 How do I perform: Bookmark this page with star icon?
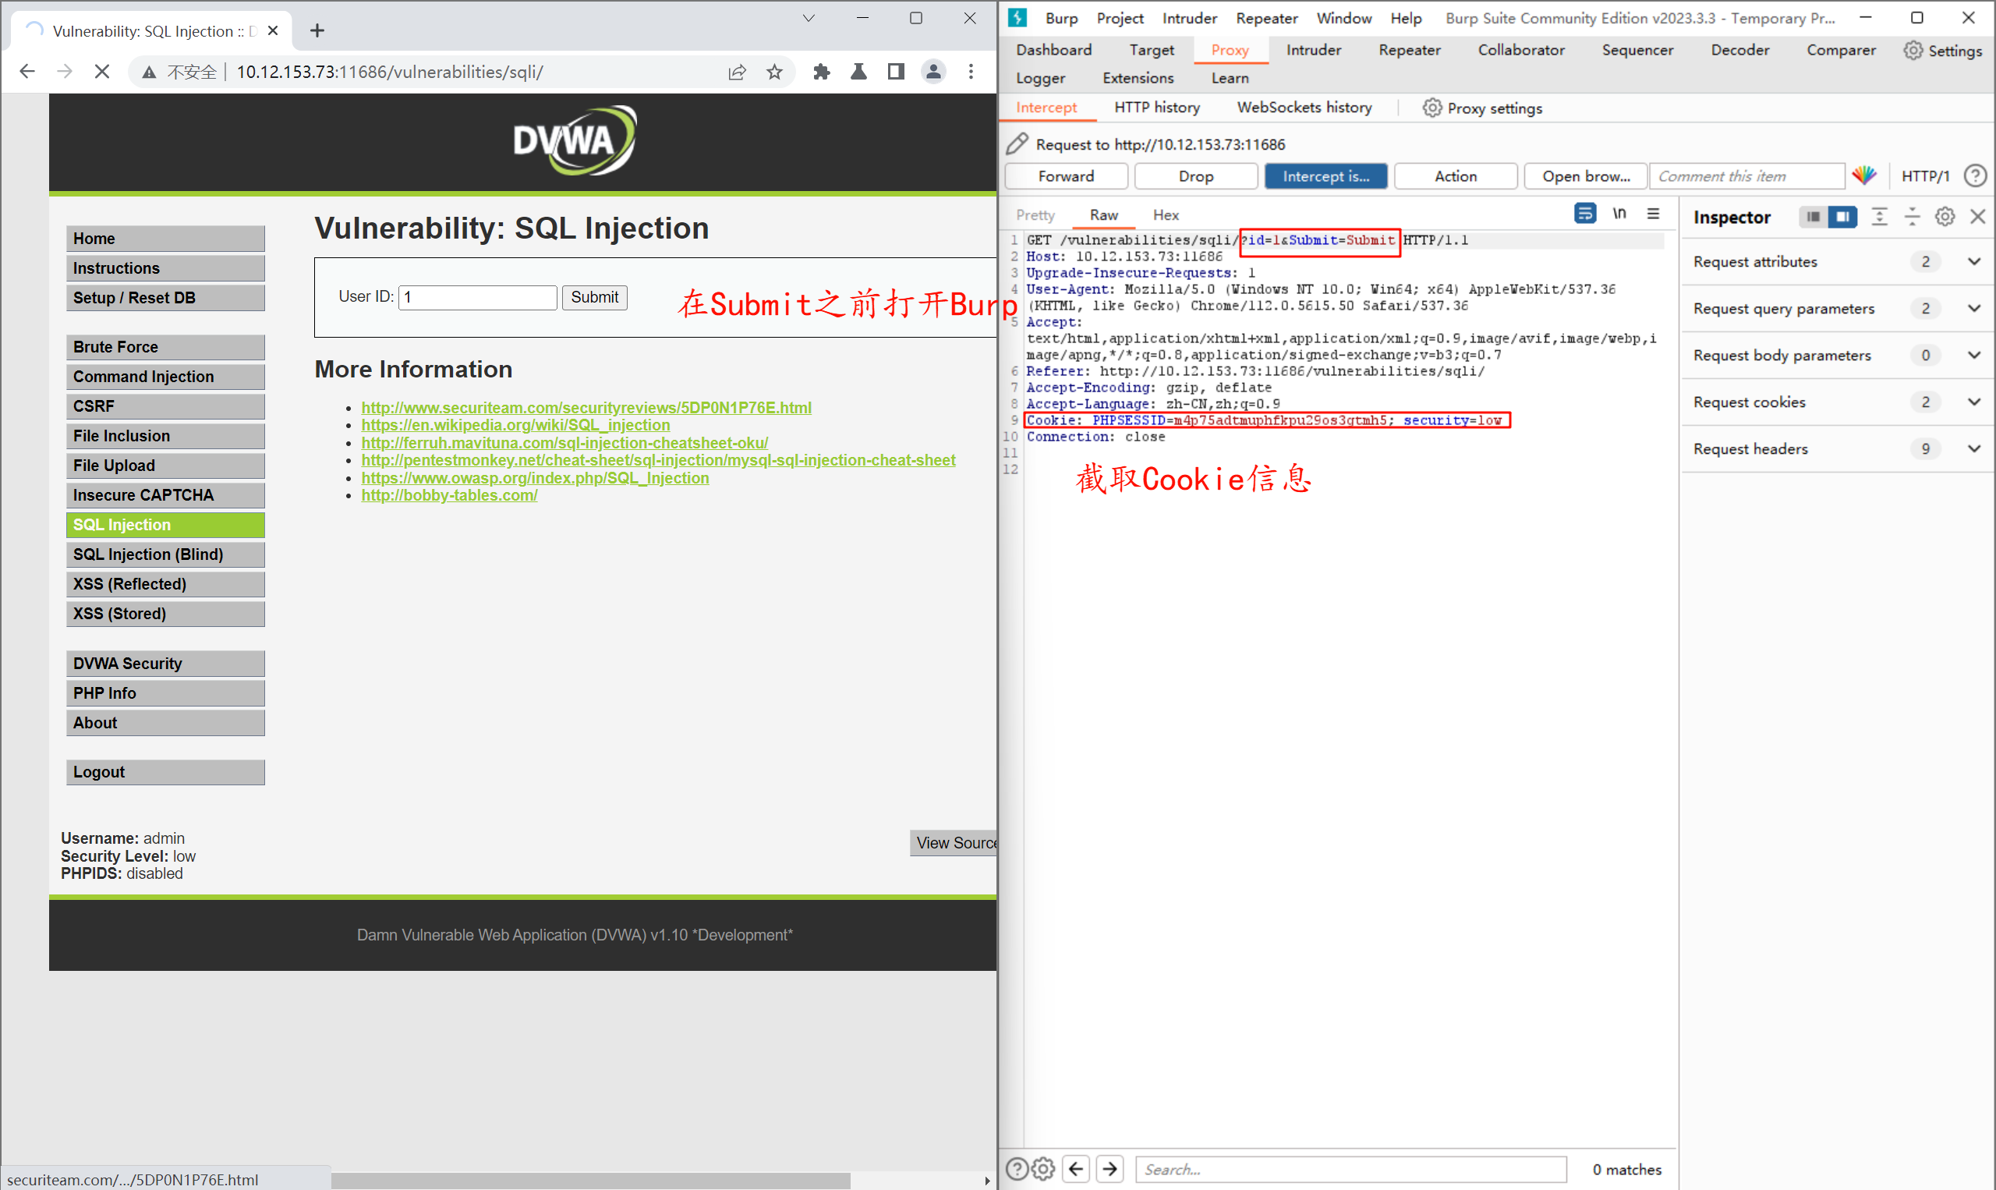pyautogui.click(x=773, y=73)
